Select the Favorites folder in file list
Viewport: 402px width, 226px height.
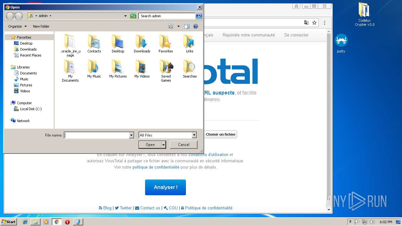pos(166,44)
